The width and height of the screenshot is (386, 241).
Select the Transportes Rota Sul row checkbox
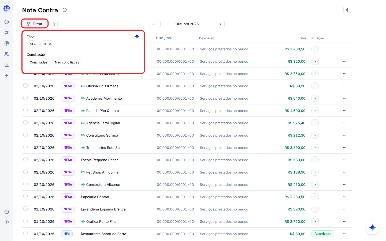(x=25, y=147)
